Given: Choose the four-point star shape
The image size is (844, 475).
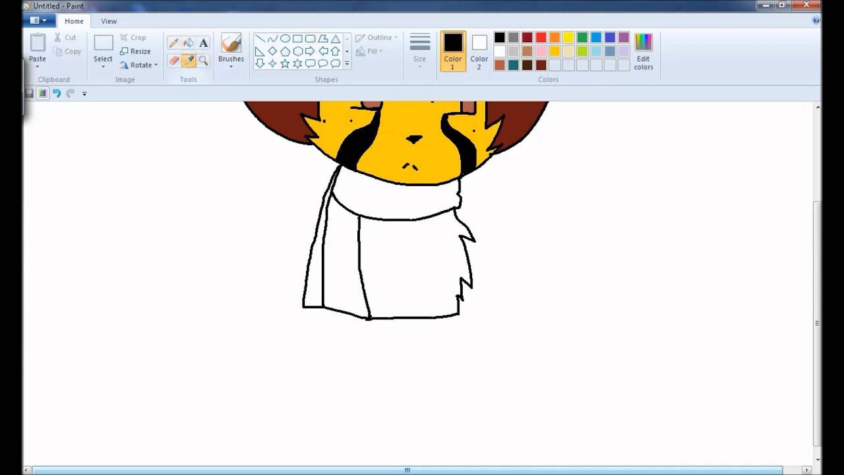Looking at the screenshot, I should (272, 63).
